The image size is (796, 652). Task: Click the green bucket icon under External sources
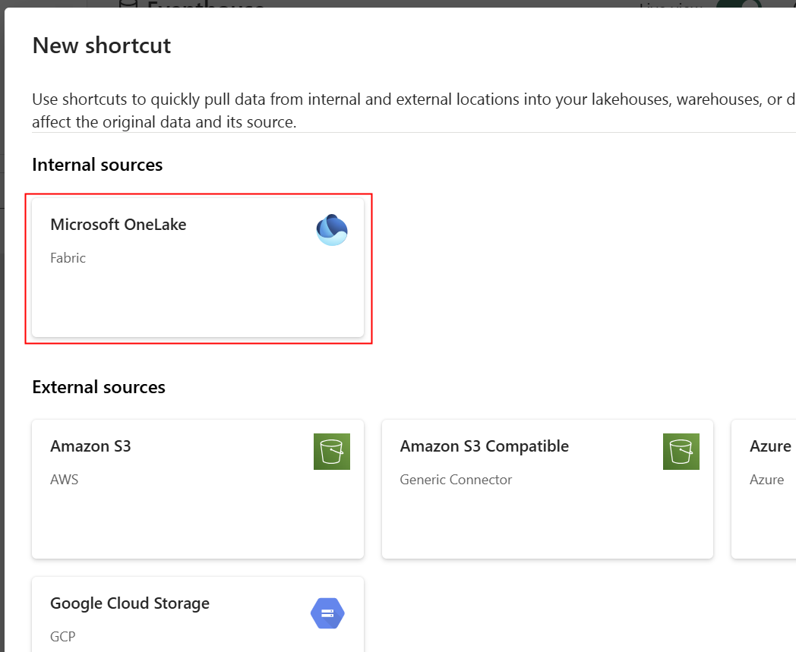[332, 451]
